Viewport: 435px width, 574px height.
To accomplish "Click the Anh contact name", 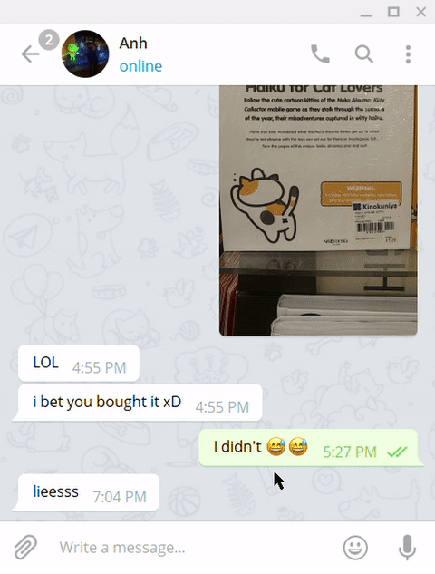I will [133, 44].
